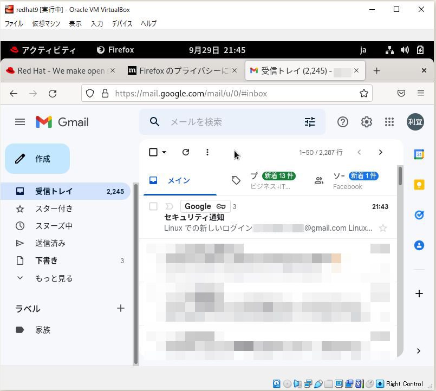Viewport: 436px width, 391px height.
Task: Open Google Calendar side panel icon
Action: 419,154
